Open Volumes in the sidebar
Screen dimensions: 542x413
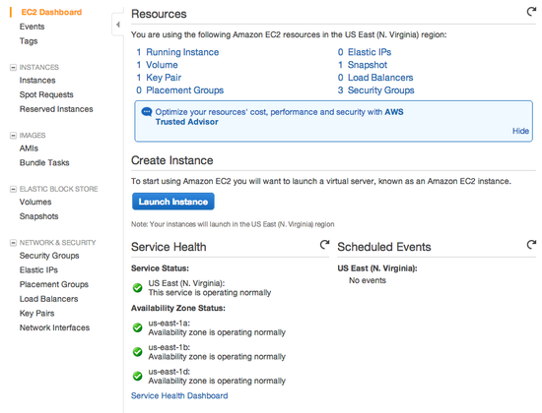[35, 203]
